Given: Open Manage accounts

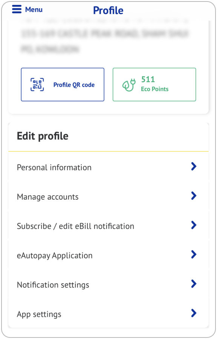Looking at the screenshot, I should click(47, 196).
